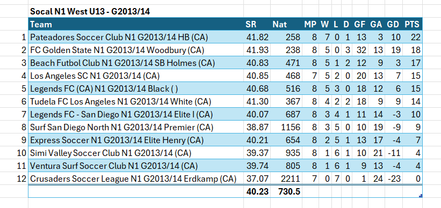This screenshot has height=208, width=441.
Task: Select the Pateadores Soccer Club team cell
Action: (136, 37)
